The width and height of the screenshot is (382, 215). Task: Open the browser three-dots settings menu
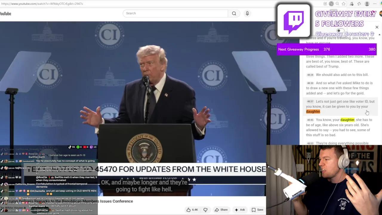coord(375,4)
